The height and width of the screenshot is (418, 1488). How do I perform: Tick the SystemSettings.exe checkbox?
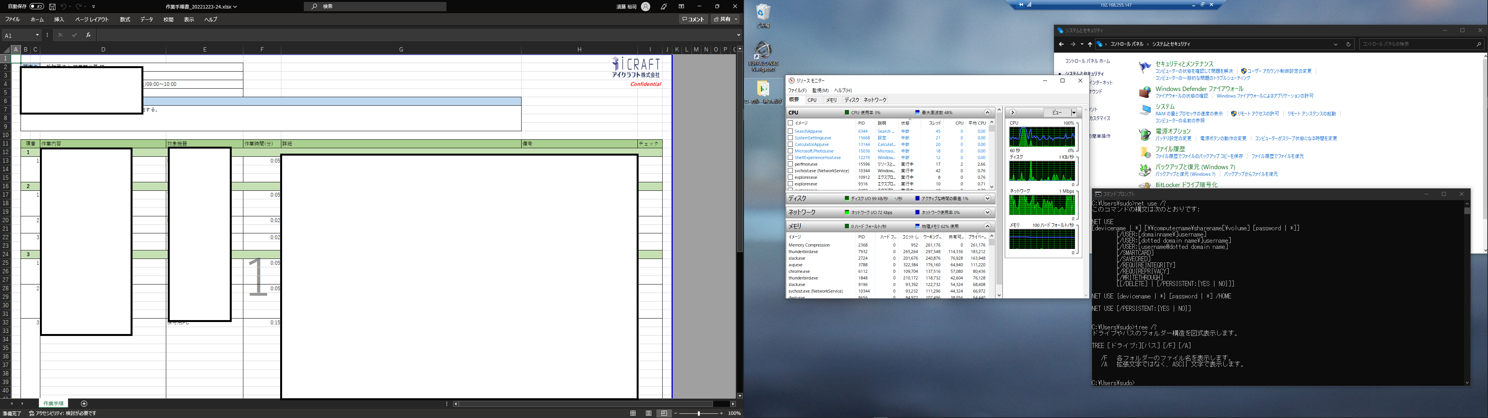pyautogui.click(x=790, y=138)
